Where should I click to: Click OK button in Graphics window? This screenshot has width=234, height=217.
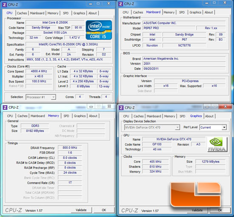point(220,210)
